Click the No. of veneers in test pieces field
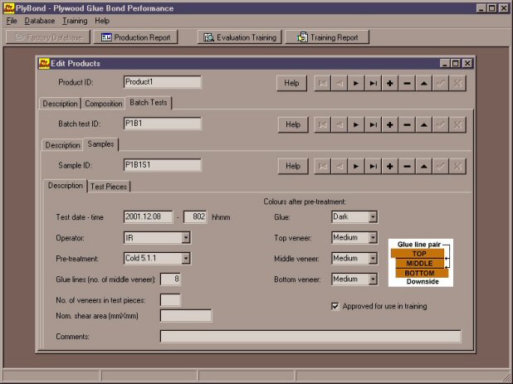This screenshot has width=513, height=384. pyautogui.click(x=170, y=300)
